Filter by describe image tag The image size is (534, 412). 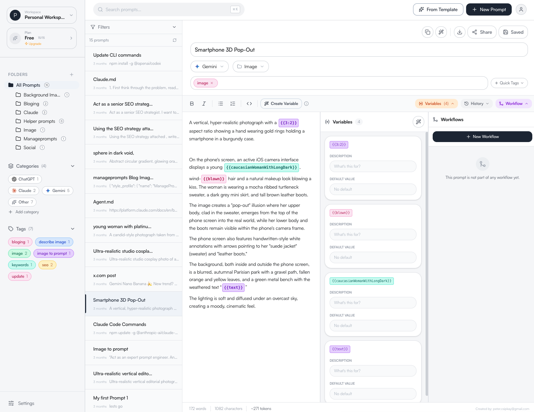(x=54, y=242)
